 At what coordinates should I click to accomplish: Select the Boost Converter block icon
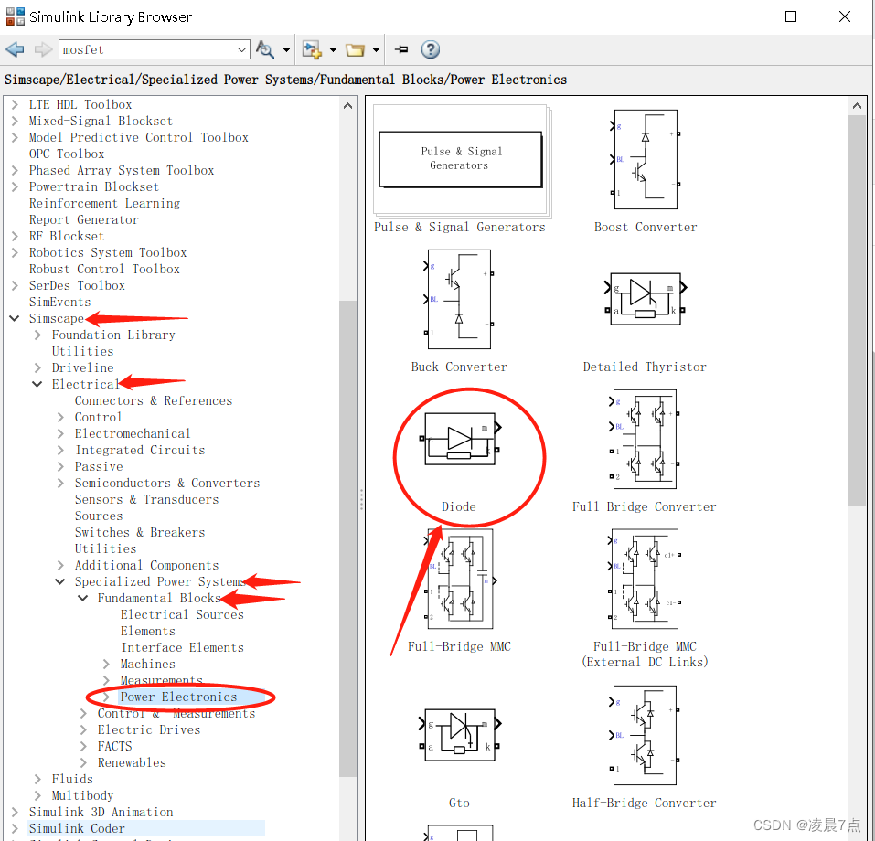646,159
